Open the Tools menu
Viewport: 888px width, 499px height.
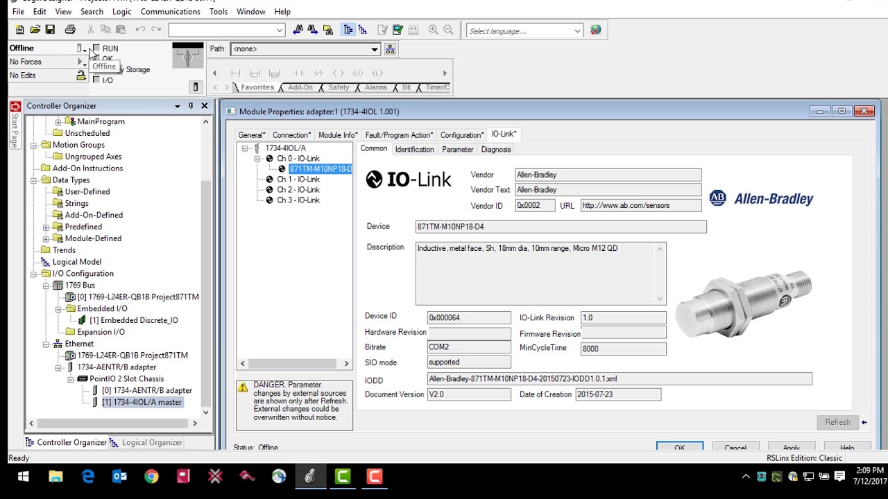pos(219,12)
